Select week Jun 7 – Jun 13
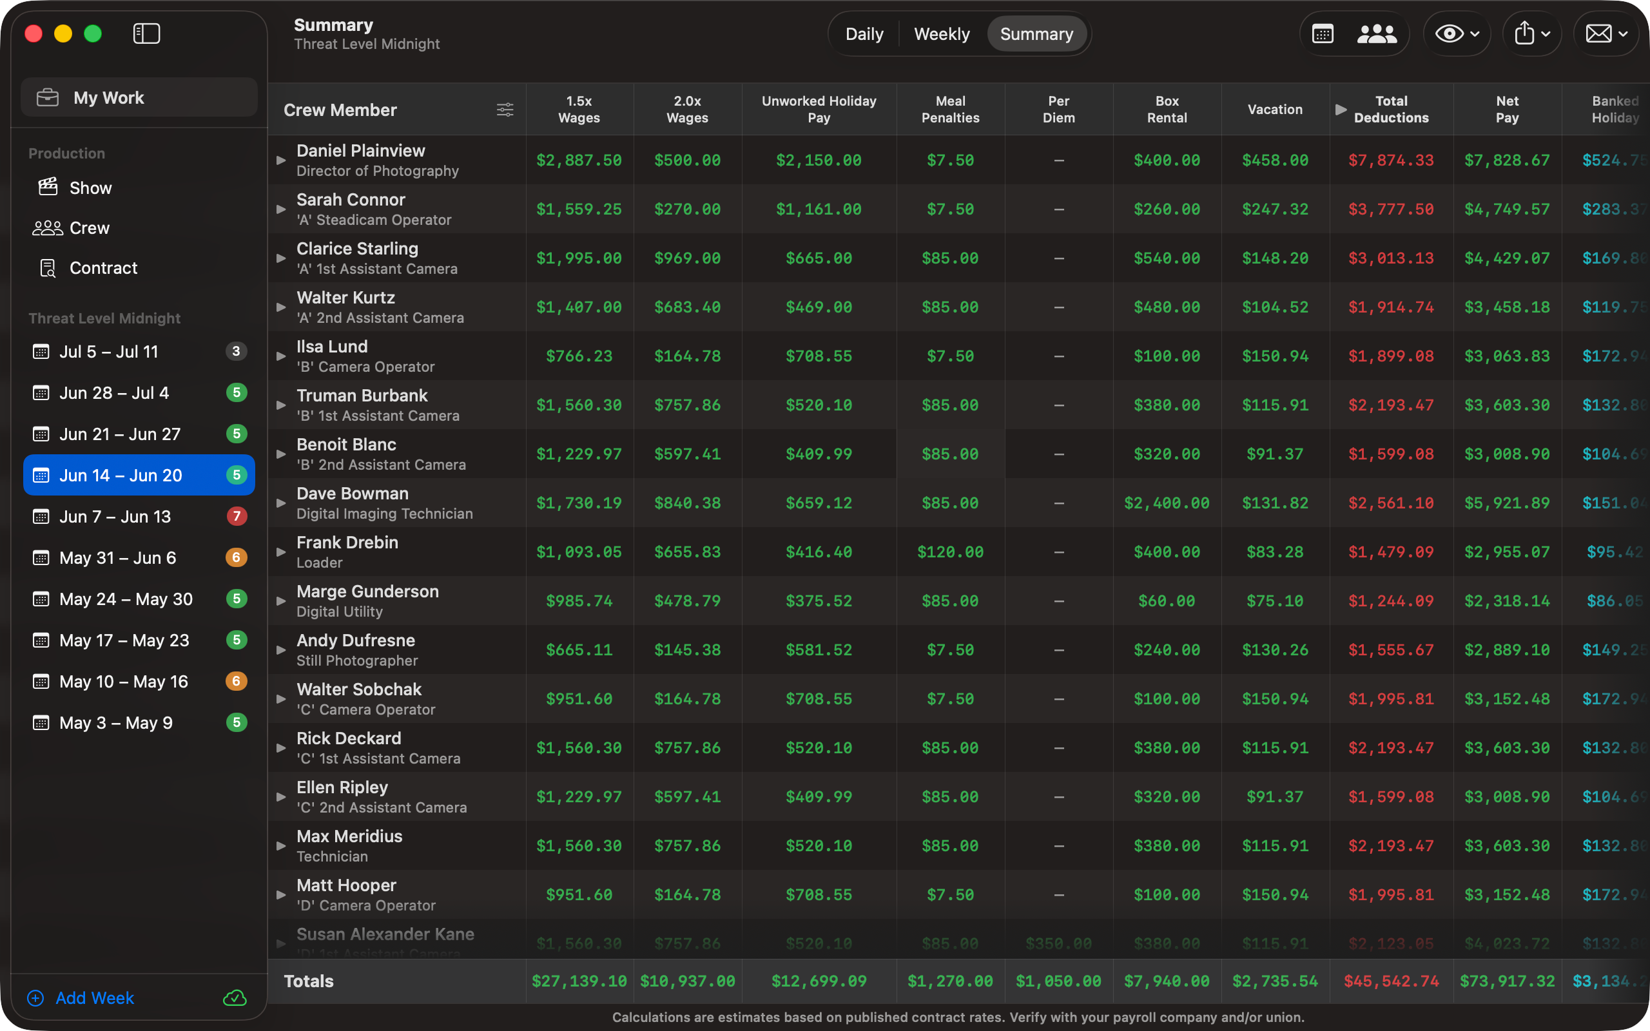 point(139,516)
